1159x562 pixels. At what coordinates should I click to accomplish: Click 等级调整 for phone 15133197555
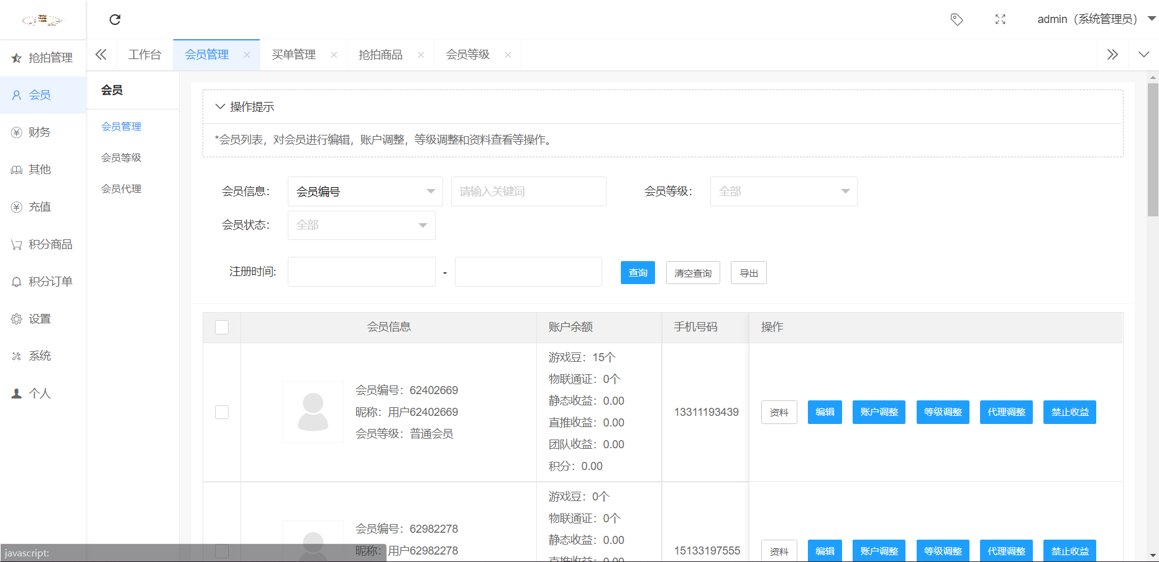point(943,551)
